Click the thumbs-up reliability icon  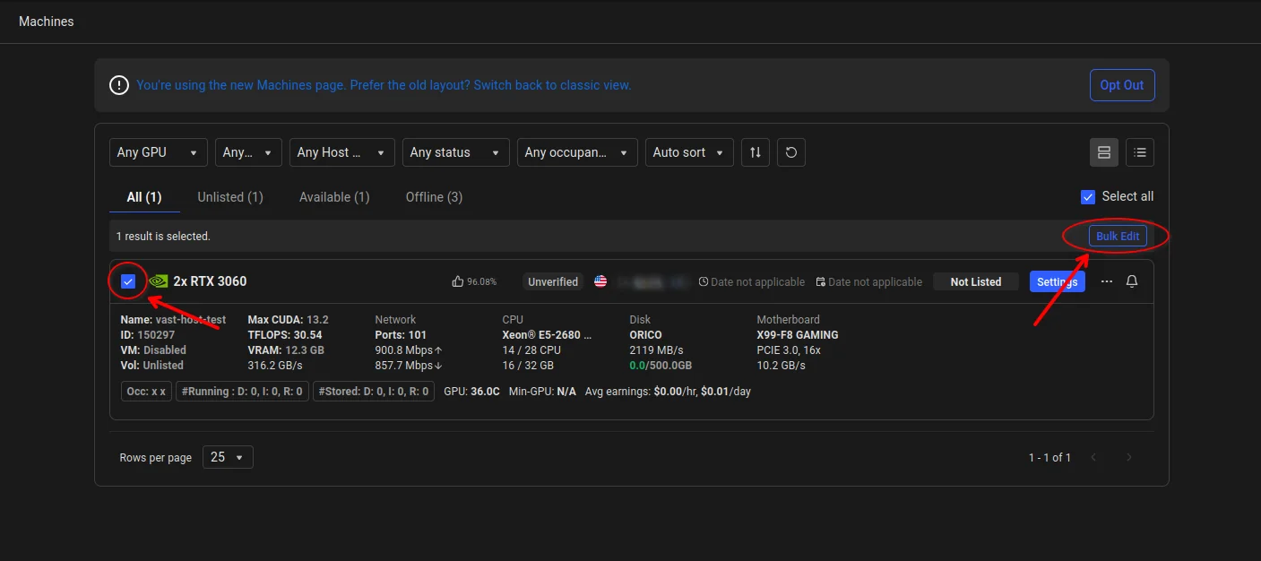(x=458, y=281)
